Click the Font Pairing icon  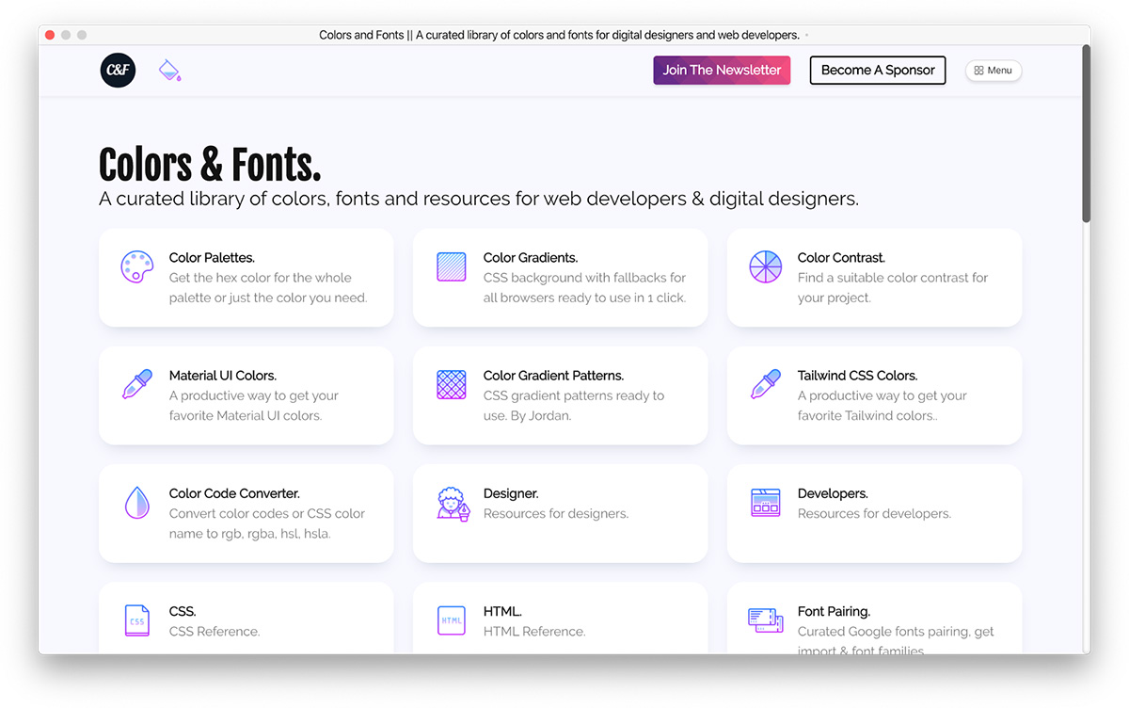tap(765, 619)
